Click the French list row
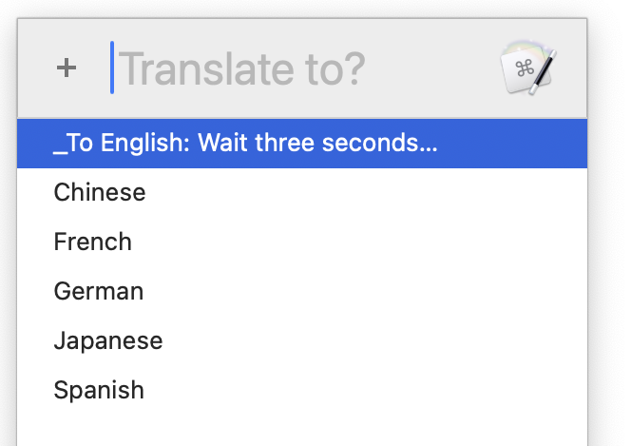 [93, 242]
